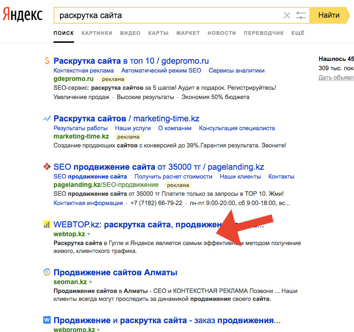Image resolution: width=354 pixels, height=332 pixels.
Task: Click green seoman.kz URL
Action: [70, 282]
